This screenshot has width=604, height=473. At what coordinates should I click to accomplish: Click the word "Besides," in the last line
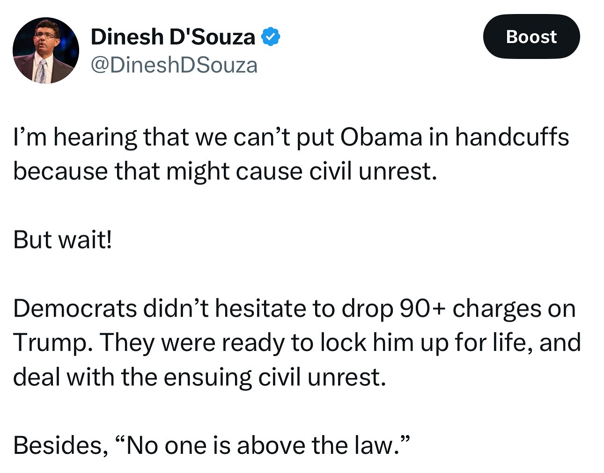click(60, 445)
